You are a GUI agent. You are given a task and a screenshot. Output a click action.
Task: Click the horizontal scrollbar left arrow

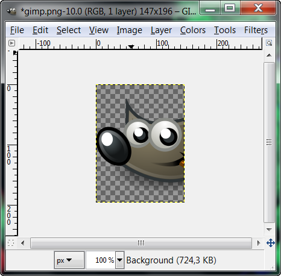pyautogui.click(x=22, y=243)
